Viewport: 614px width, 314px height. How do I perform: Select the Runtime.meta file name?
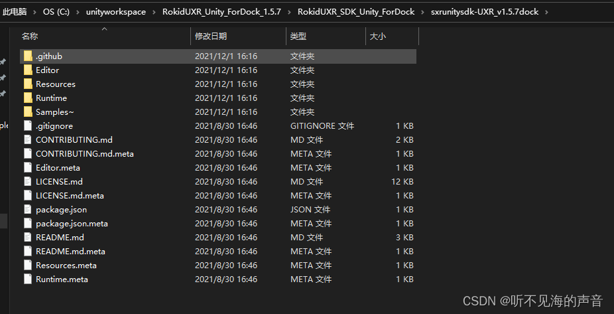click(62, 279)
